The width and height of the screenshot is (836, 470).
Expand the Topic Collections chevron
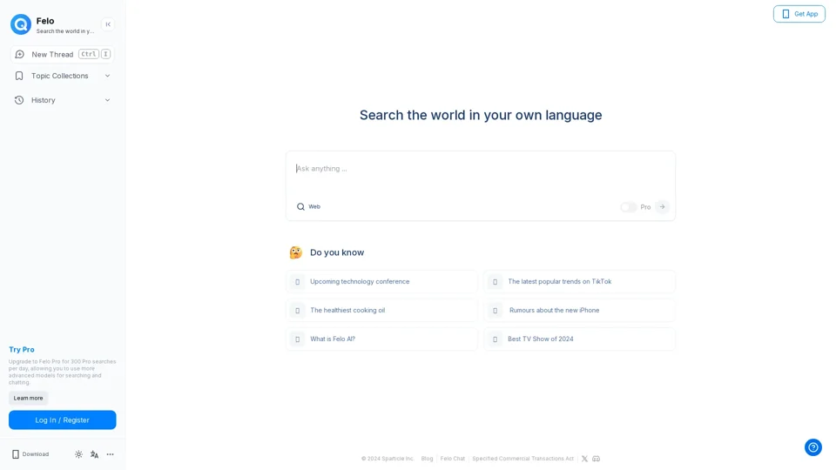(107, 76)
